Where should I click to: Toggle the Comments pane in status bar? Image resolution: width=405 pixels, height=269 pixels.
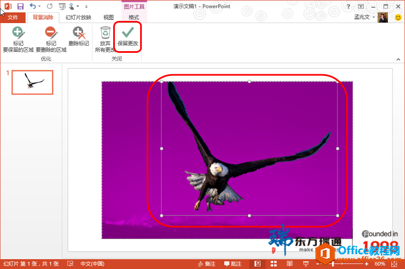232,264
